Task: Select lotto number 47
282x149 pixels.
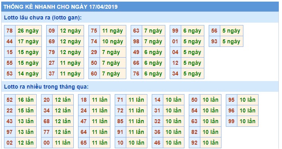Action: tap(84, 121)
